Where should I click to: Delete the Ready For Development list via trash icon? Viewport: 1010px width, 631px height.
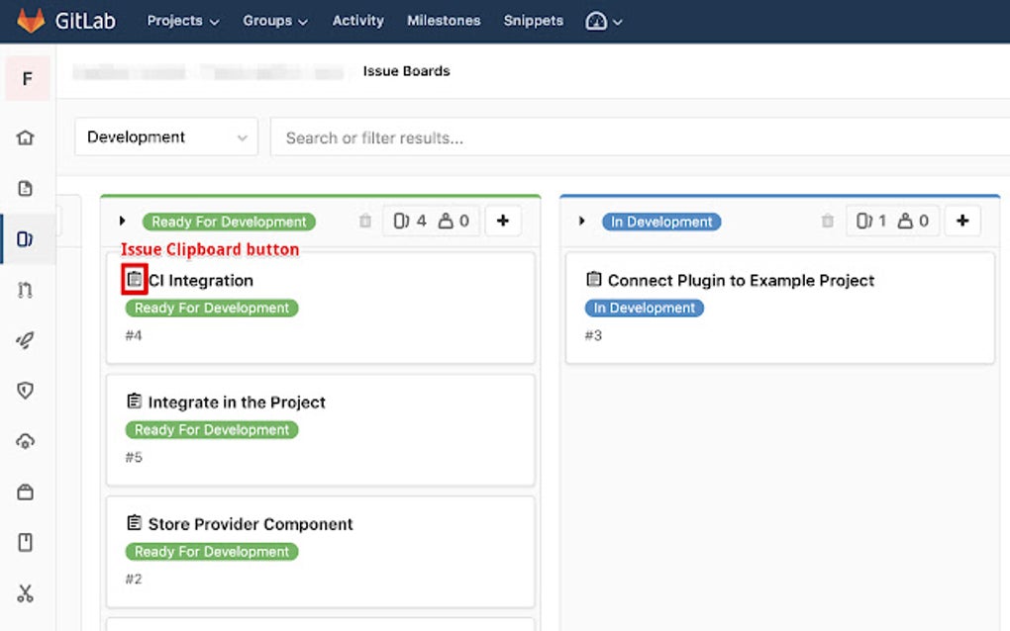tap(365, 222)
